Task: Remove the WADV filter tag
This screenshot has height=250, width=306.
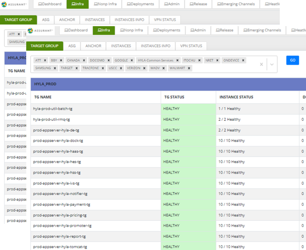Action: [x=163, y=68]
